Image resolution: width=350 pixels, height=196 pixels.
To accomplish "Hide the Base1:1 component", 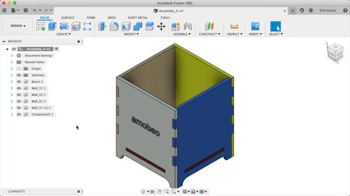I will click(19, 82).
